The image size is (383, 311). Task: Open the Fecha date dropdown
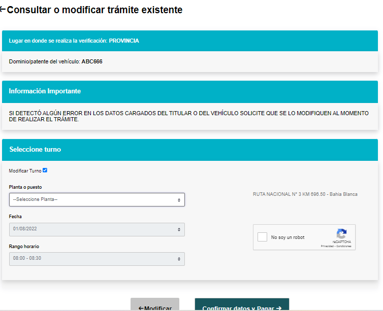tap(97, 229)
